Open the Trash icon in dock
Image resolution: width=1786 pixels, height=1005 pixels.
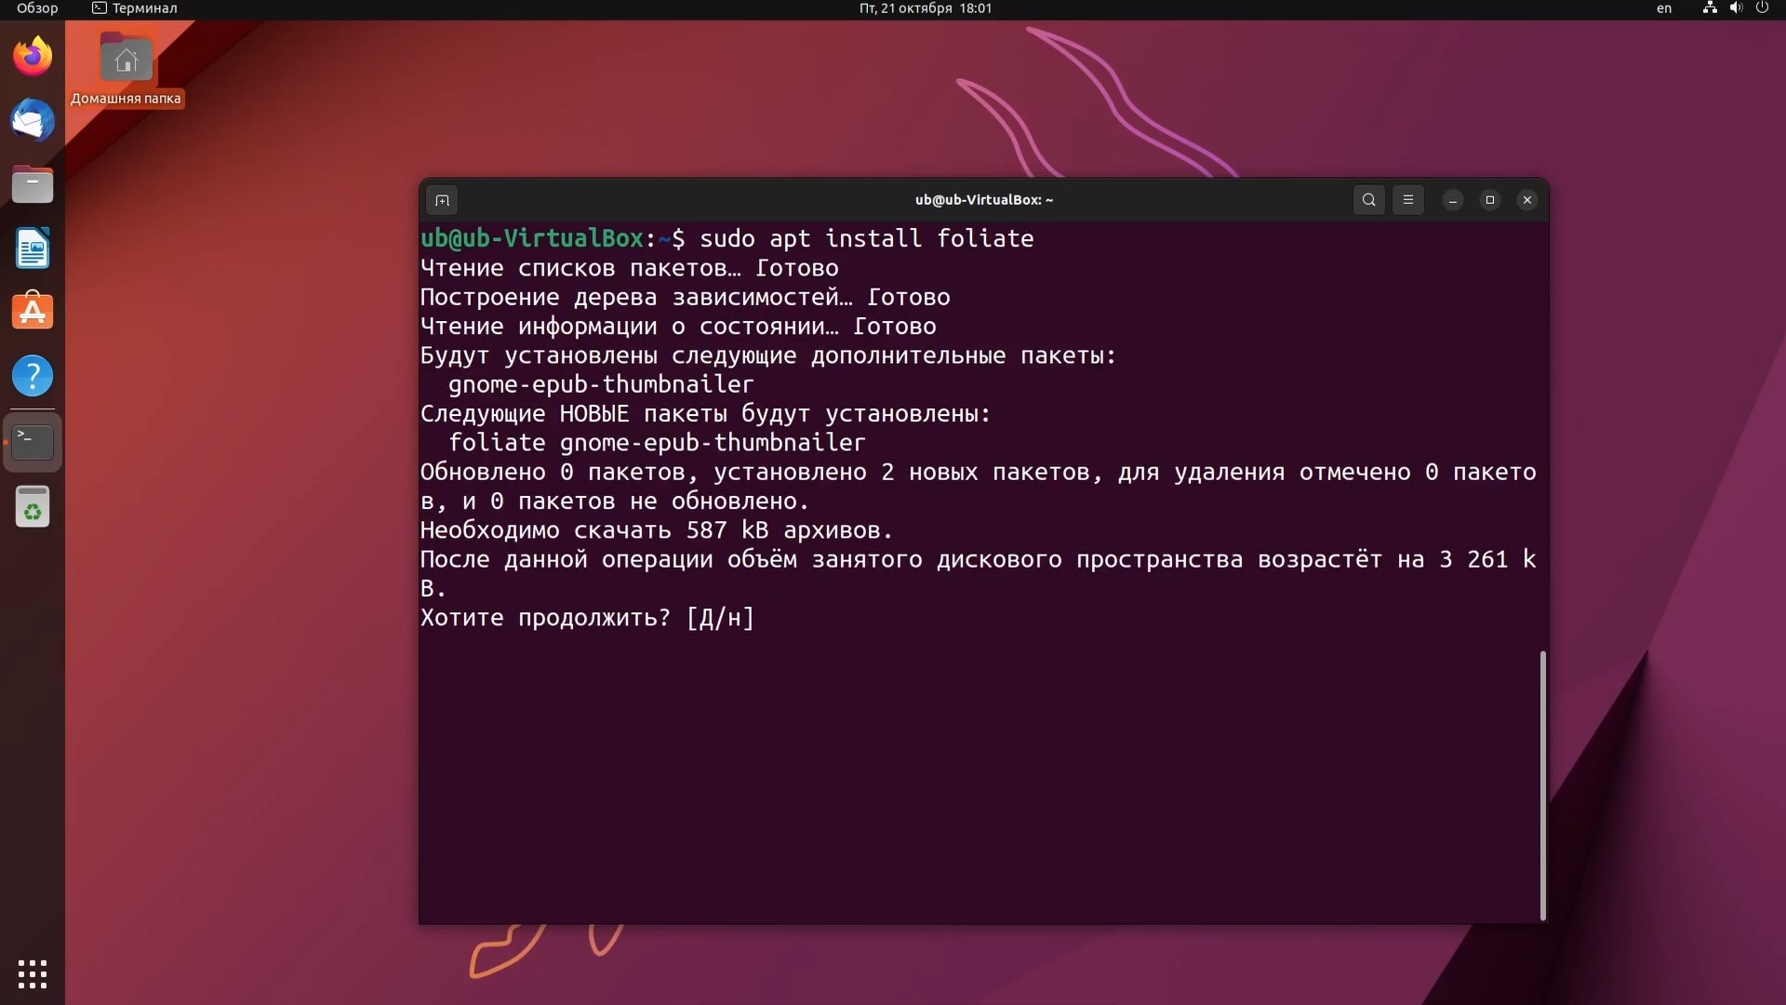coord(33,507)
